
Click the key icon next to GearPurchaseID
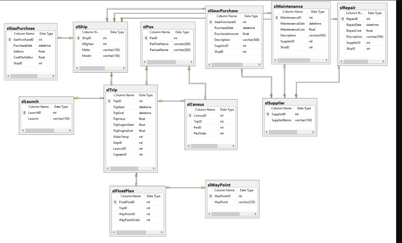click(210, 22)
